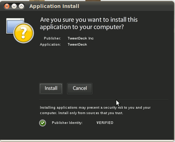Click the TweetDeck application name
This screenshot has width=175, height=142.
click(77, 45)
